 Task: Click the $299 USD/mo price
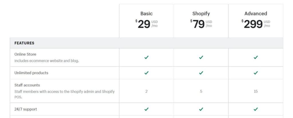click(256, 24)
